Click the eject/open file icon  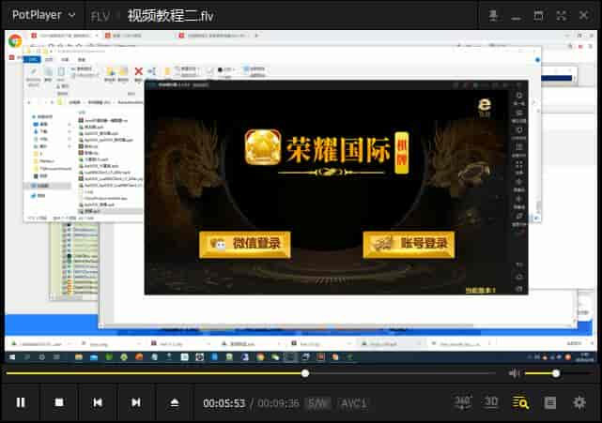pyautogui.click(x=174, y=402)
